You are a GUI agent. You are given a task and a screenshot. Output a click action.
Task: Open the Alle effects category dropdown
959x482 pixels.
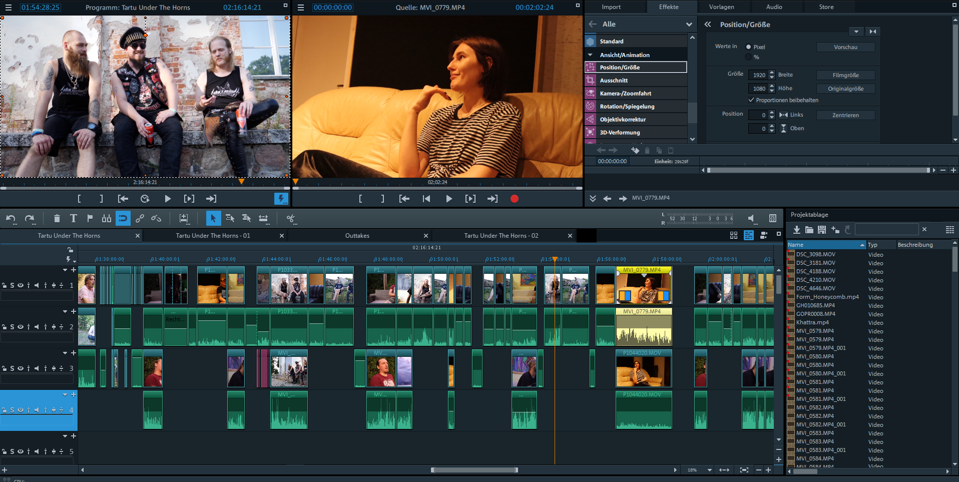click(x=689, y=24)
